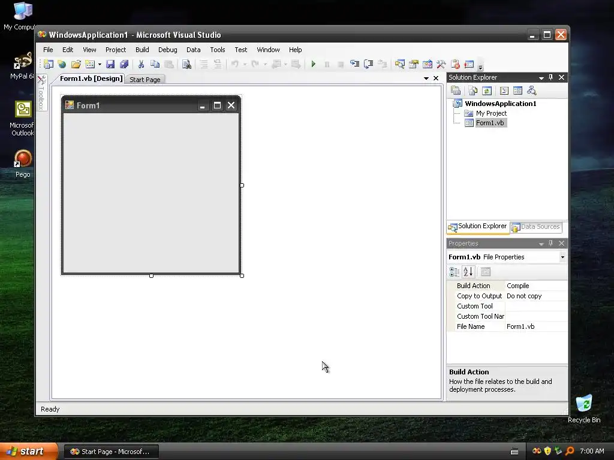Viewport: 614px width, 460px height.
Task: Select the Solution Explorer bottom tab
Action: 478,226
